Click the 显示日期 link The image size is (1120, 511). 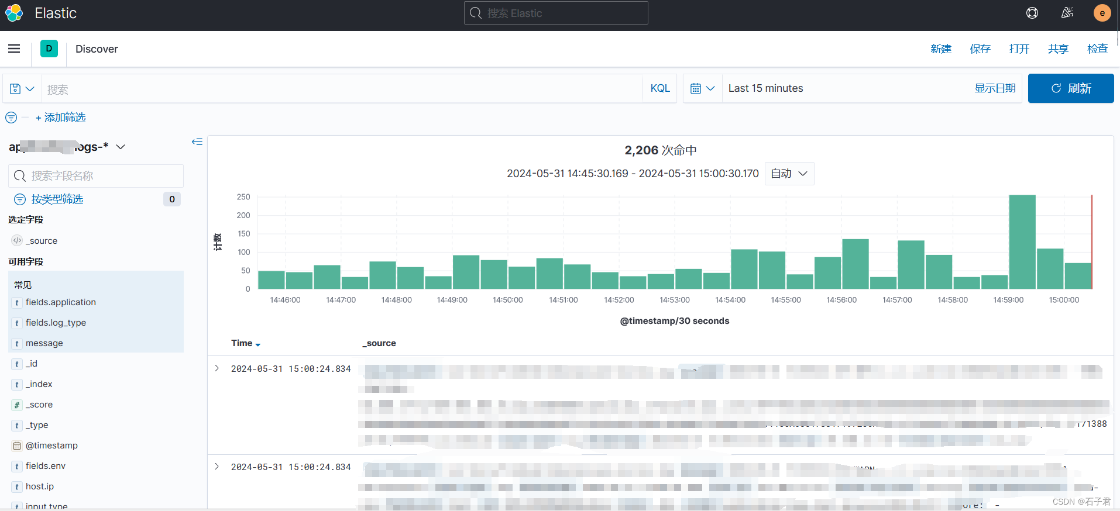pyautogui.click(x=995, y=88)
